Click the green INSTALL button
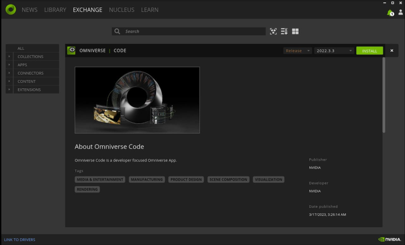405x245 pixels. pyautogui.click(x=369, y=50)
